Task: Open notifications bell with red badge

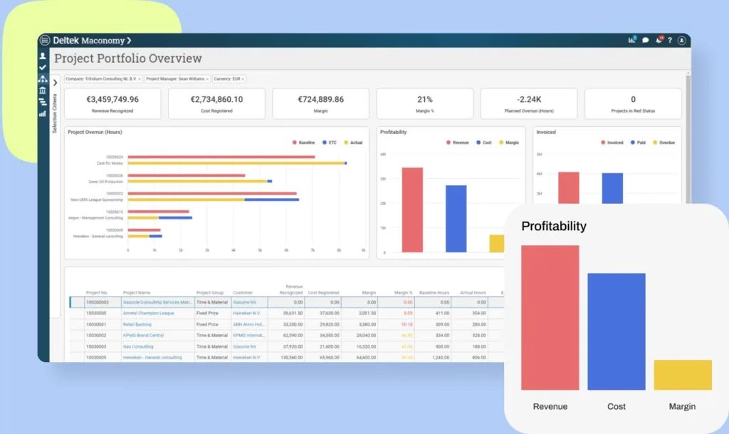Action: (x=659, y=40)
